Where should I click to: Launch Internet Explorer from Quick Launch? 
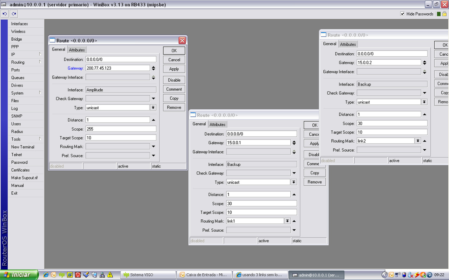click(x=46, y=275)
